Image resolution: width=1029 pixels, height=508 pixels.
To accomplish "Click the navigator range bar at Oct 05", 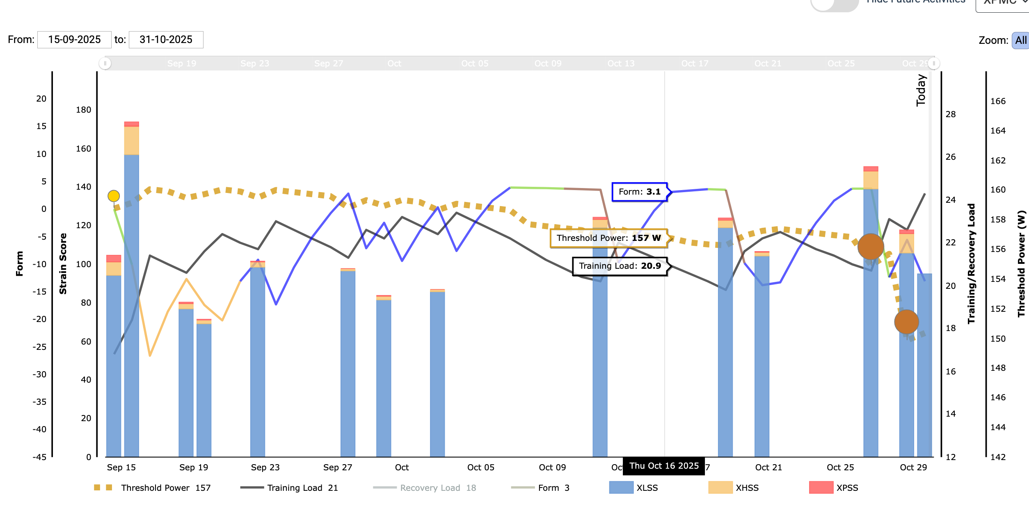I will 475,63.
